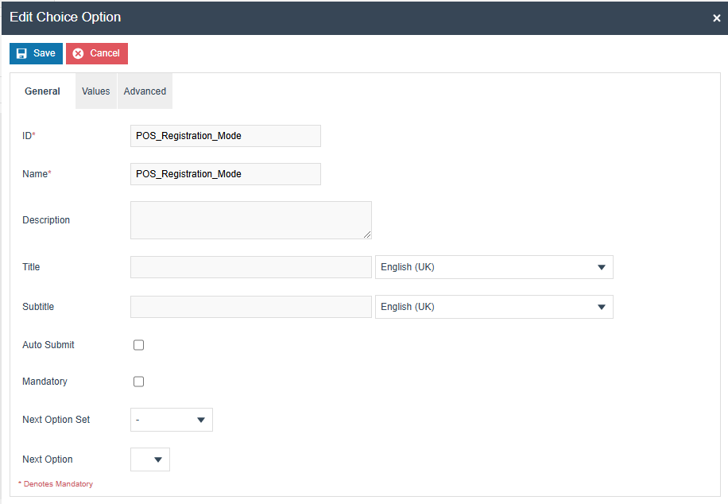The image size is (728, 504).
Task: Enable the Auto Submit checkbox
Action: [x=139, y=345]
